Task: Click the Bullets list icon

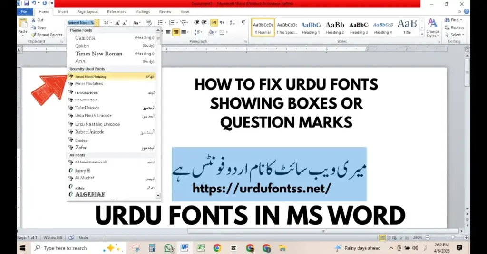Action: point(160,23)
